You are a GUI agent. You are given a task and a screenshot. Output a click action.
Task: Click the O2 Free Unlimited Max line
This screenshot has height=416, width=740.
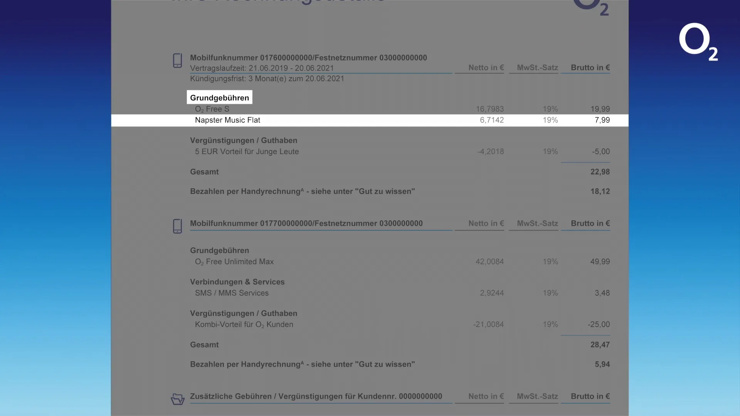(x=234, y=262)
